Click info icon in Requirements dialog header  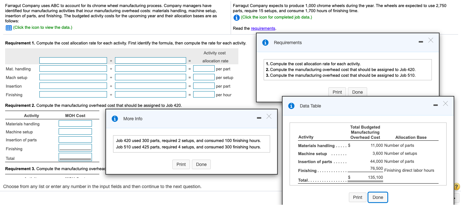265,43
